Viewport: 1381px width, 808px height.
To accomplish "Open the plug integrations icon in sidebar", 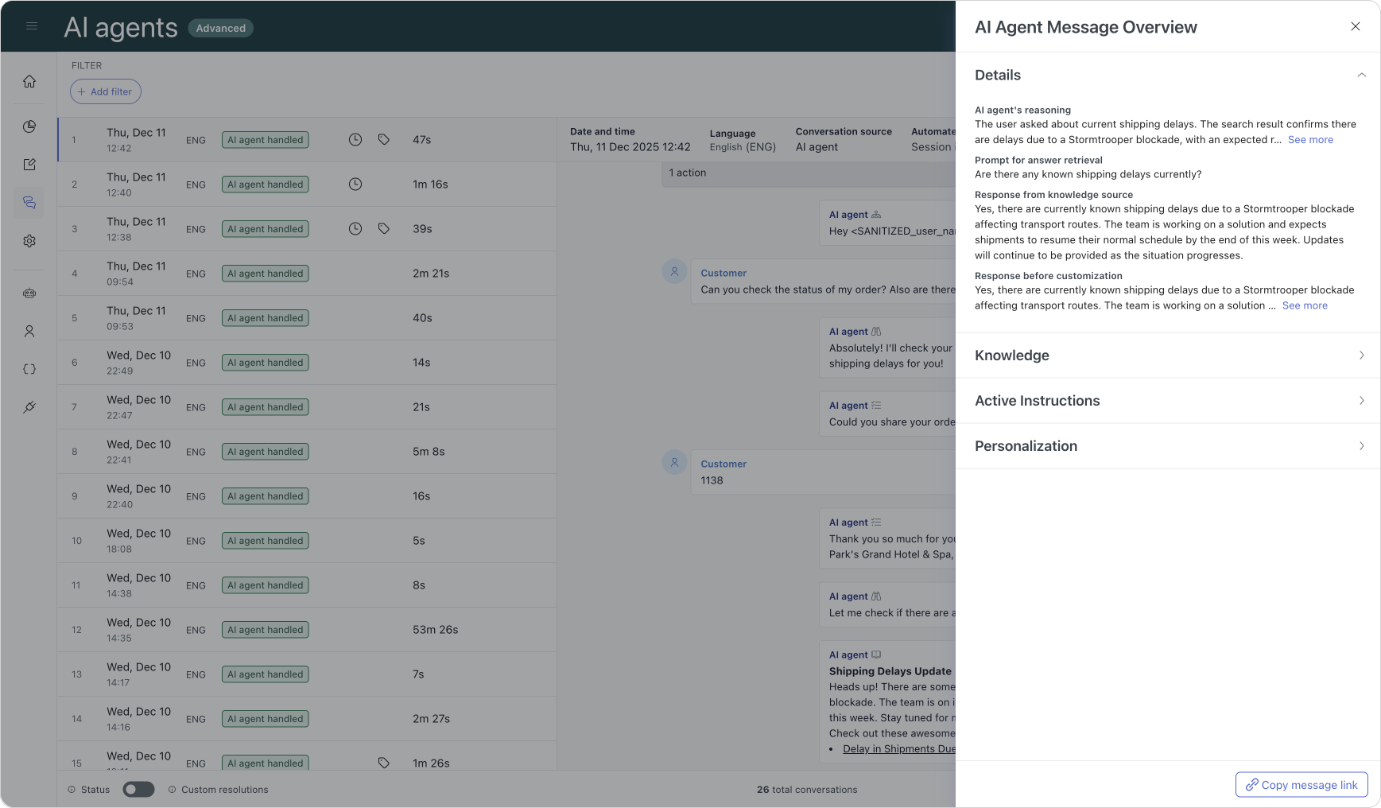I will [x=29, y=407].
